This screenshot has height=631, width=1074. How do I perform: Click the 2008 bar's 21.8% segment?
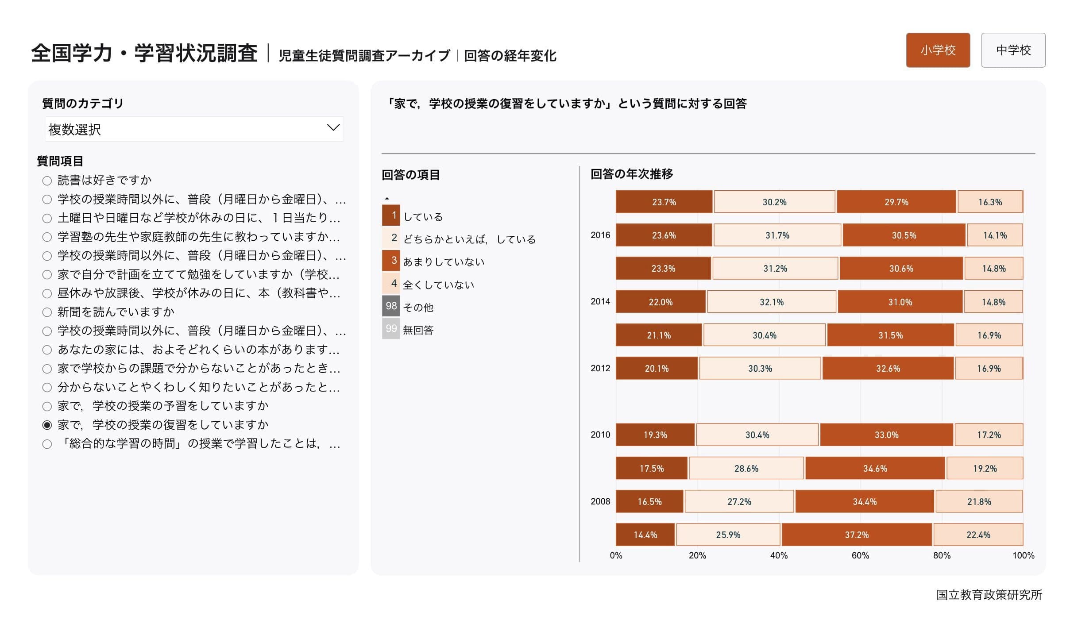(x=979, y=501)
